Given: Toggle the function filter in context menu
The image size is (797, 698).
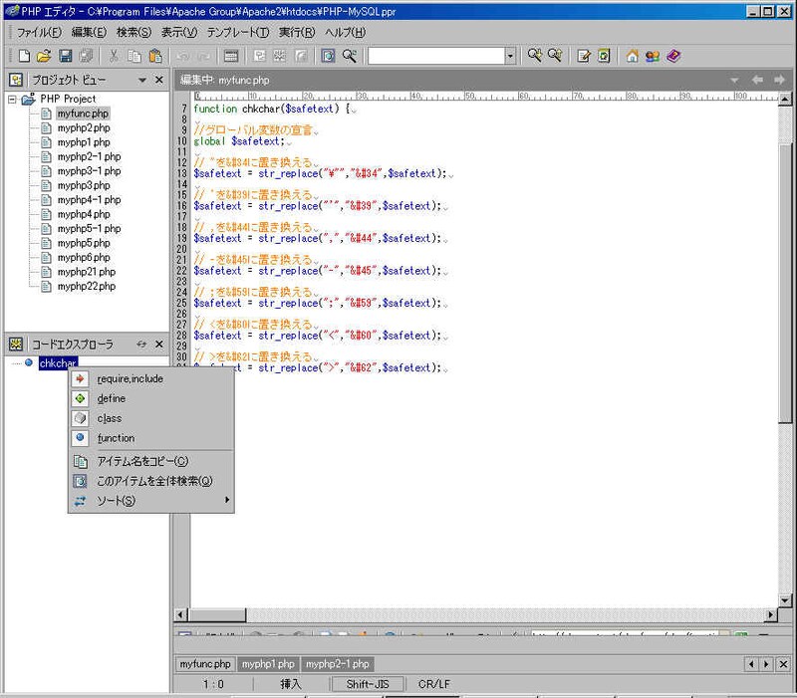Looking at the screenshot, I should (x=116, y=438).
